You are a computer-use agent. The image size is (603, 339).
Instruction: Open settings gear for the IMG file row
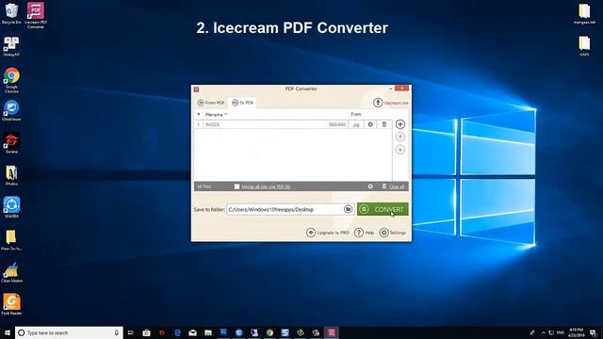(x=370, y=124)
